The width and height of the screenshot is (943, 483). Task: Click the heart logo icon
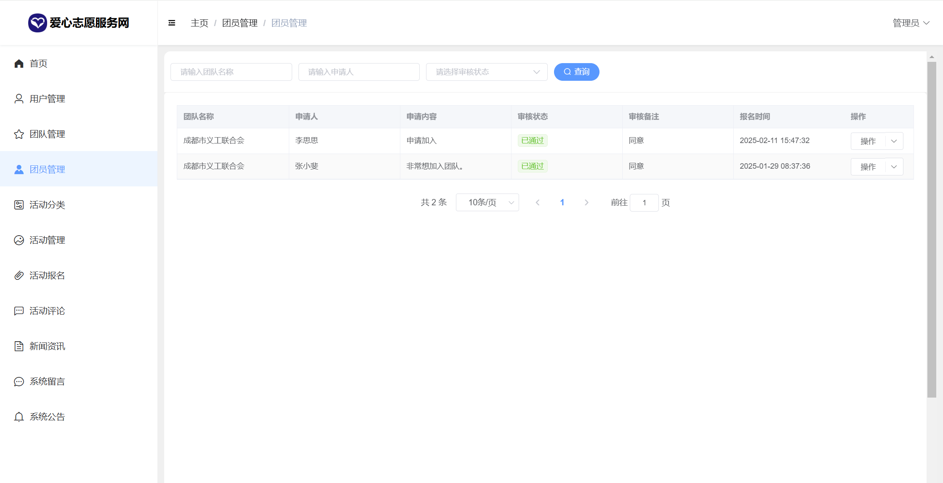click(37, 23)
